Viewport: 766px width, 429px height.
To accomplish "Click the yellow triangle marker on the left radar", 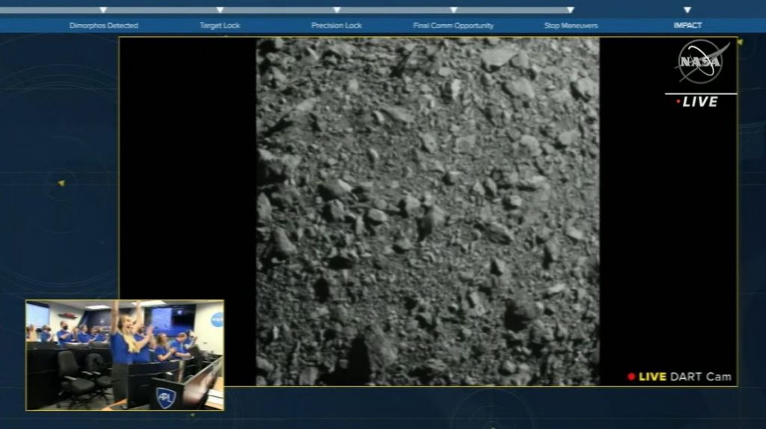I will (x=61, y=183).
